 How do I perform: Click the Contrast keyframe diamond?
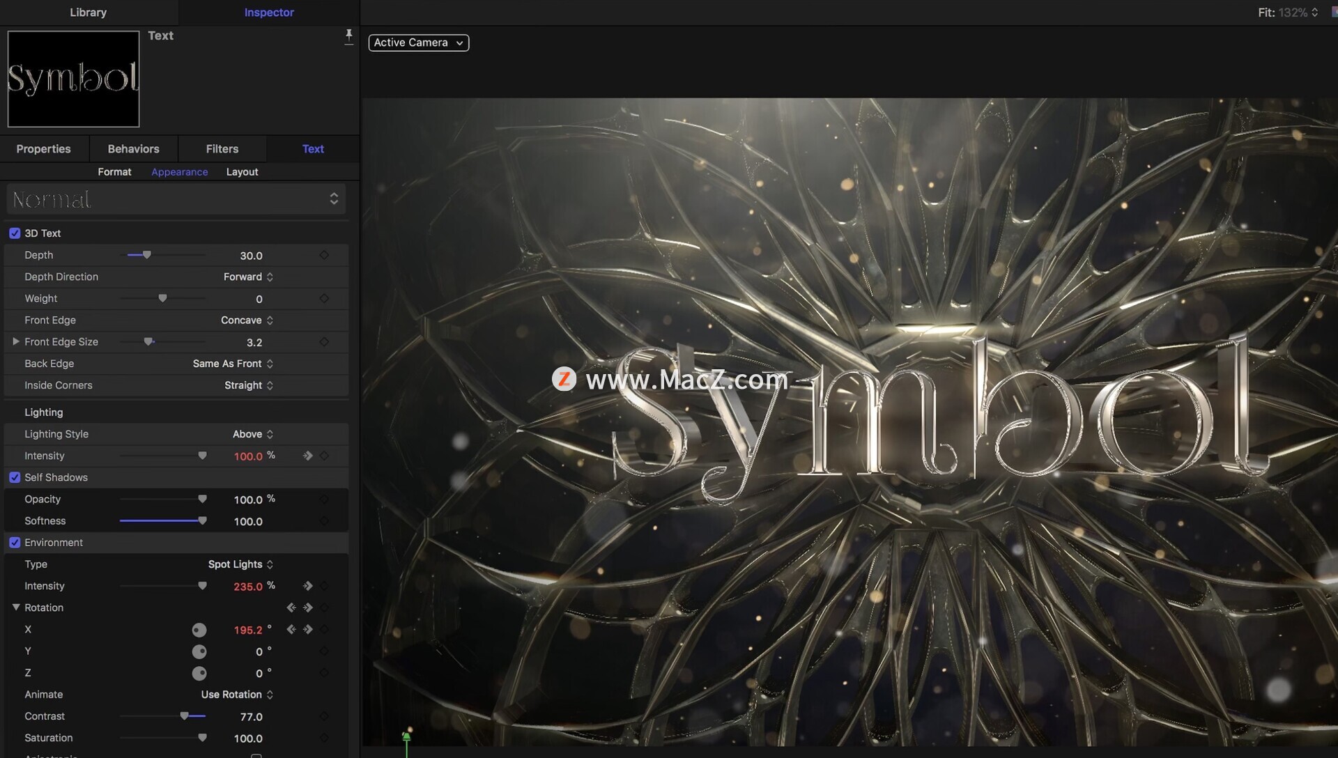point(324,716)
